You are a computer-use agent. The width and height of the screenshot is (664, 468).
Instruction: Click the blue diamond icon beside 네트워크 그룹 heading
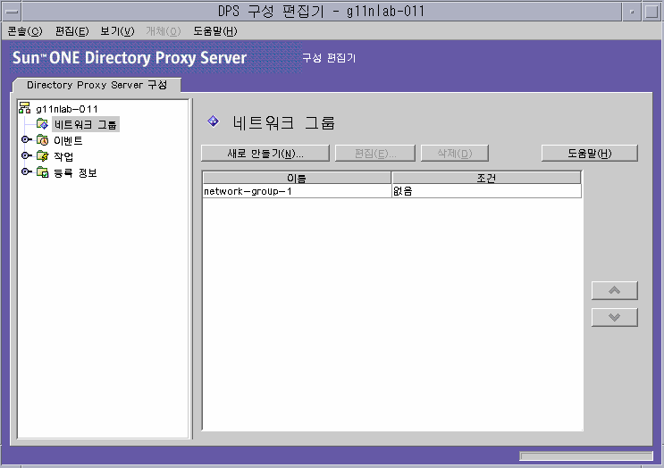pos(213,121)
